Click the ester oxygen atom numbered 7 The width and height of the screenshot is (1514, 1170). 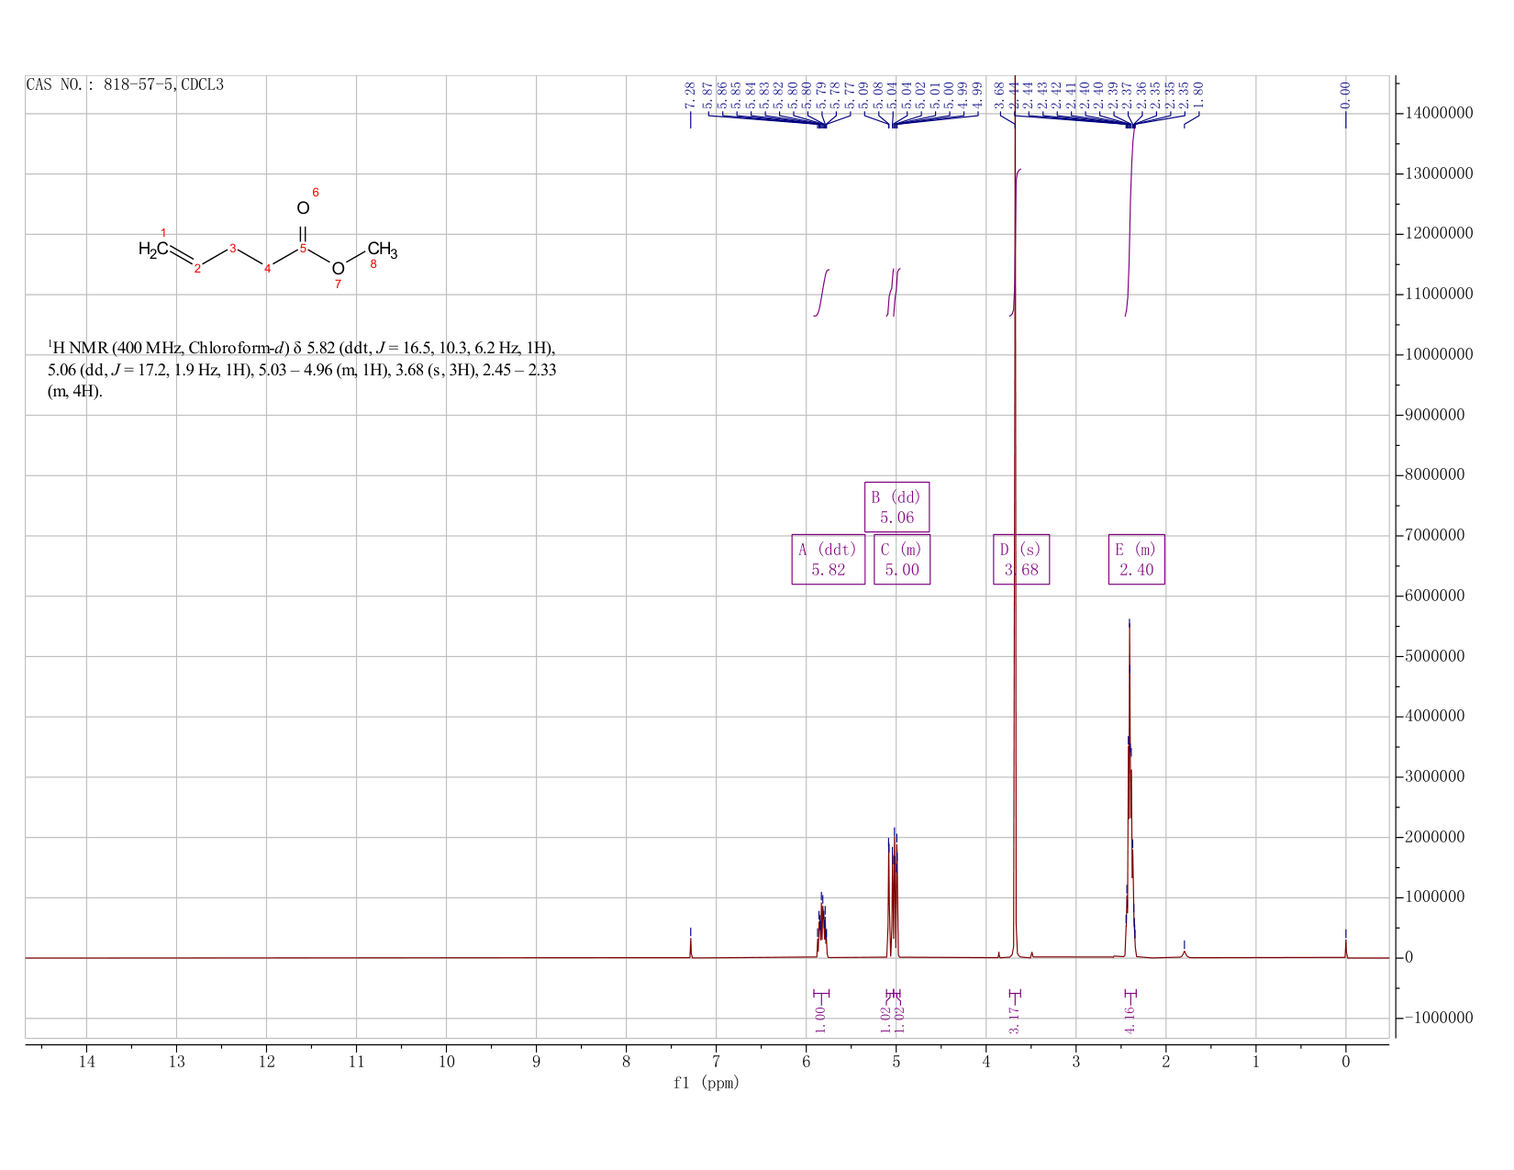(x=338, y=268)
